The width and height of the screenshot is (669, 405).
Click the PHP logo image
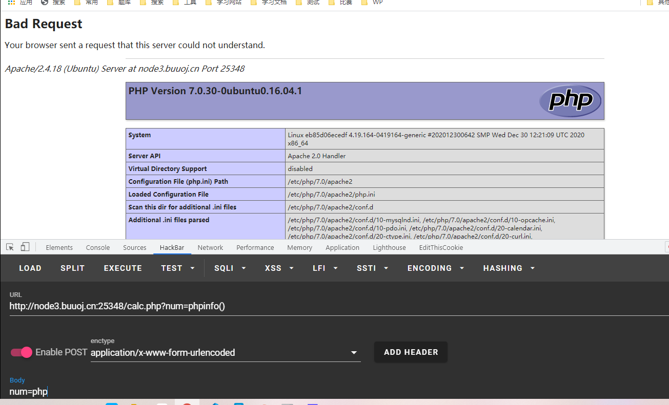pyautogui.click(x=570, y=101)
